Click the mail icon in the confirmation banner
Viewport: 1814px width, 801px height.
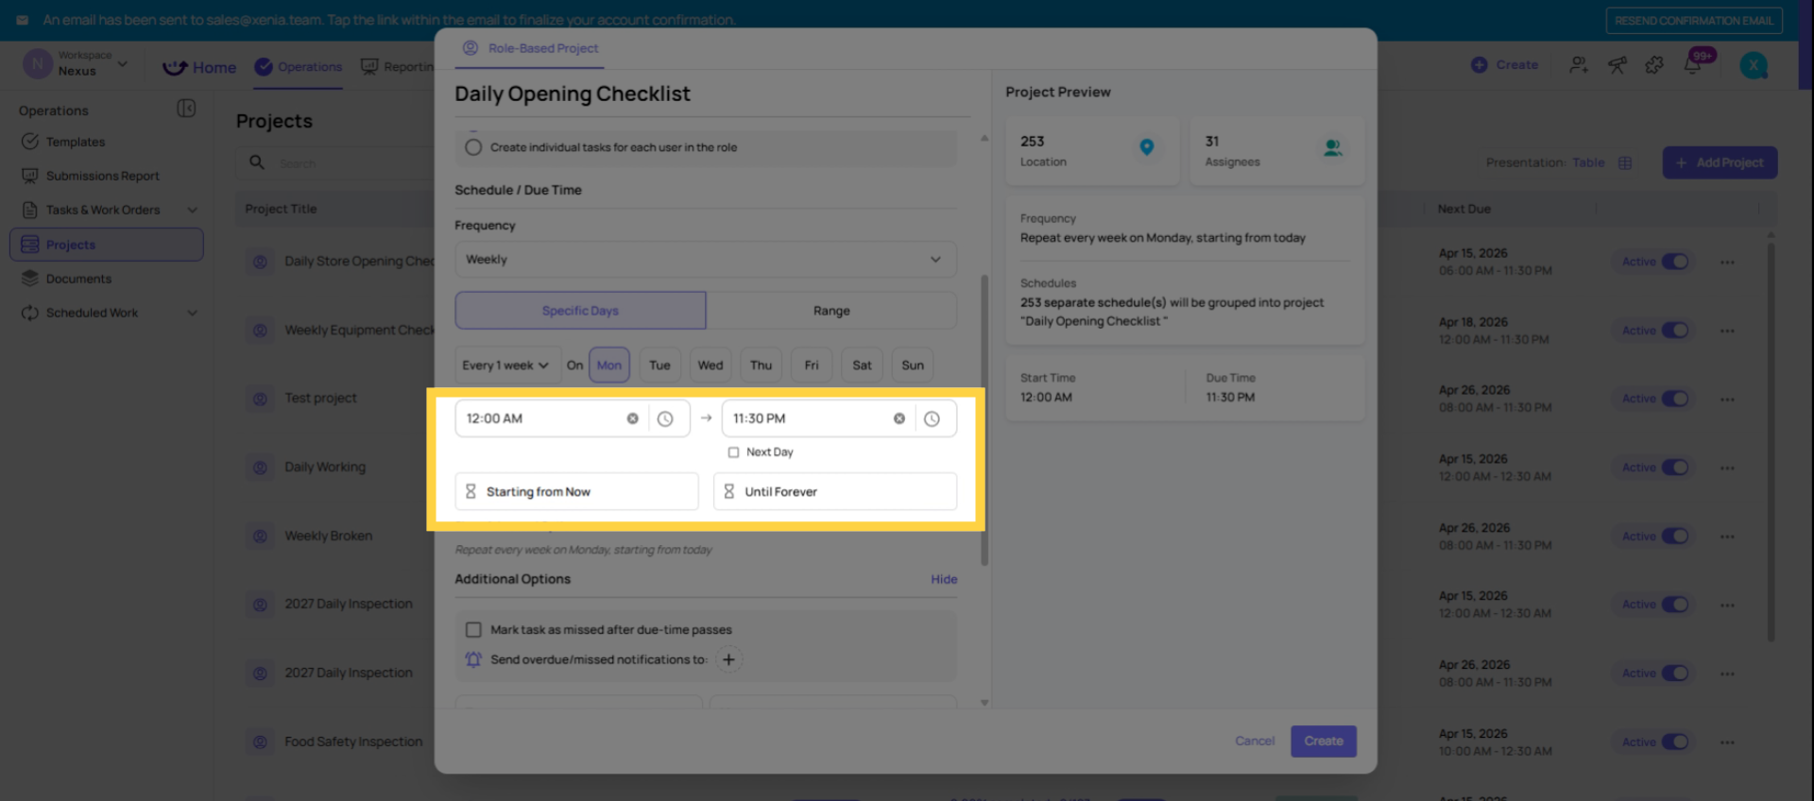23,20
